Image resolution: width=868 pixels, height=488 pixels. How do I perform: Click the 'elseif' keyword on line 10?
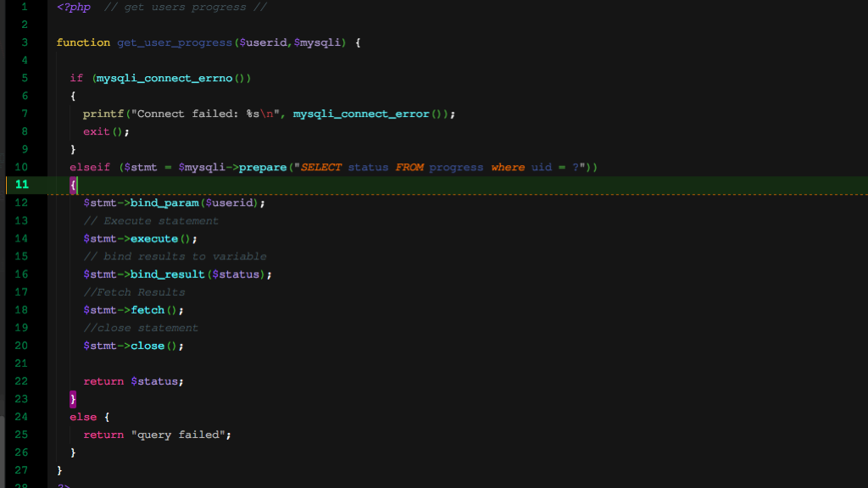(x=90, y=167)
